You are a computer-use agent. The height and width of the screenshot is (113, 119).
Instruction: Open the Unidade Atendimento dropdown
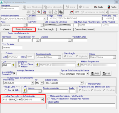[25, 18]
